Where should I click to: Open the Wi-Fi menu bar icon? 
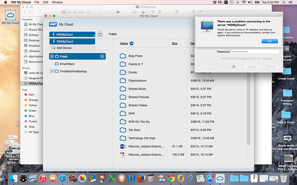[244, 2]
